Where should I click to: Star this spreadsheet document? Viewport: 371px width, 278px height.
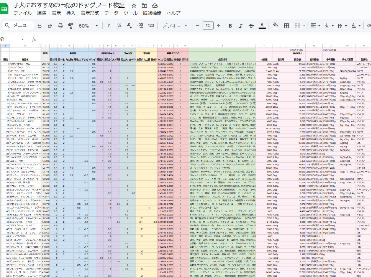click(134, 6)
